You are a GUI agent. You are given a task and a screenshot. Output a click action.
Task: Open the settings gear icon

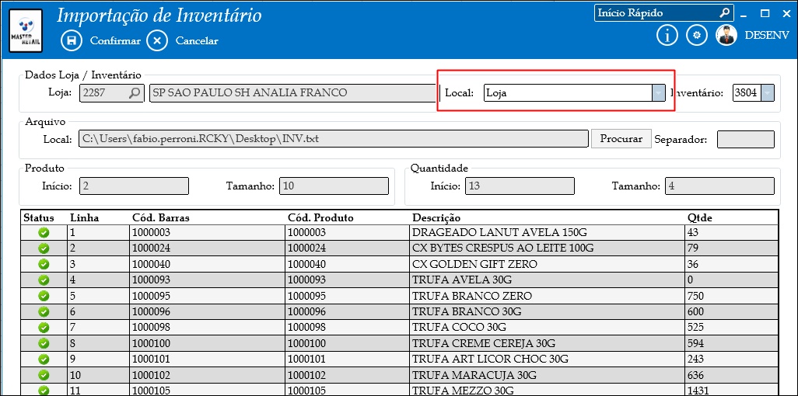point(697,35)
